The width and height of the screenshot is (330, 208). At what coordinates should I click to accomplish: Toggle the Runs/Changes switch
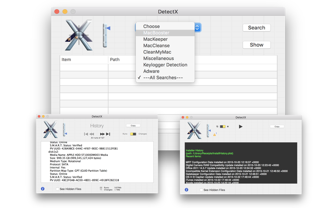(133, 134)
